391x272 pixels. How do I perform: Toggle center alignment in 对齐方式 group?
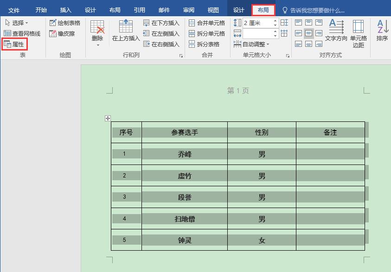(308, 33)
